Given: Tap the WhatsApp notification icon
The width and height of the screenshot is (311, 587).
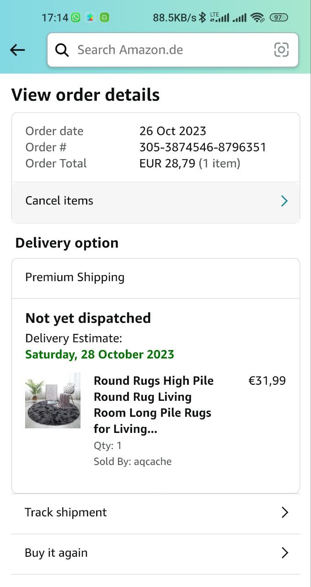Looking at the screenshot, I should click(76, 18).
